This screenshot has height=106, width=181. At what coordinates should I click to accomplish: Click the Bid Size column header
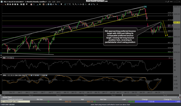(40, 99)
